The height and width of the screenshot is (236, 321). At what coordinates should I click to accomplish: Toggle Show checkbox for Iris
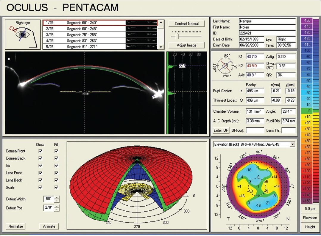click(x=40, y=166)
